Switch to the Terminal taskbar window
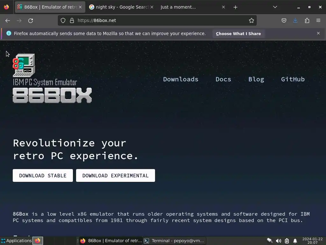 click(x=174, y=241)
